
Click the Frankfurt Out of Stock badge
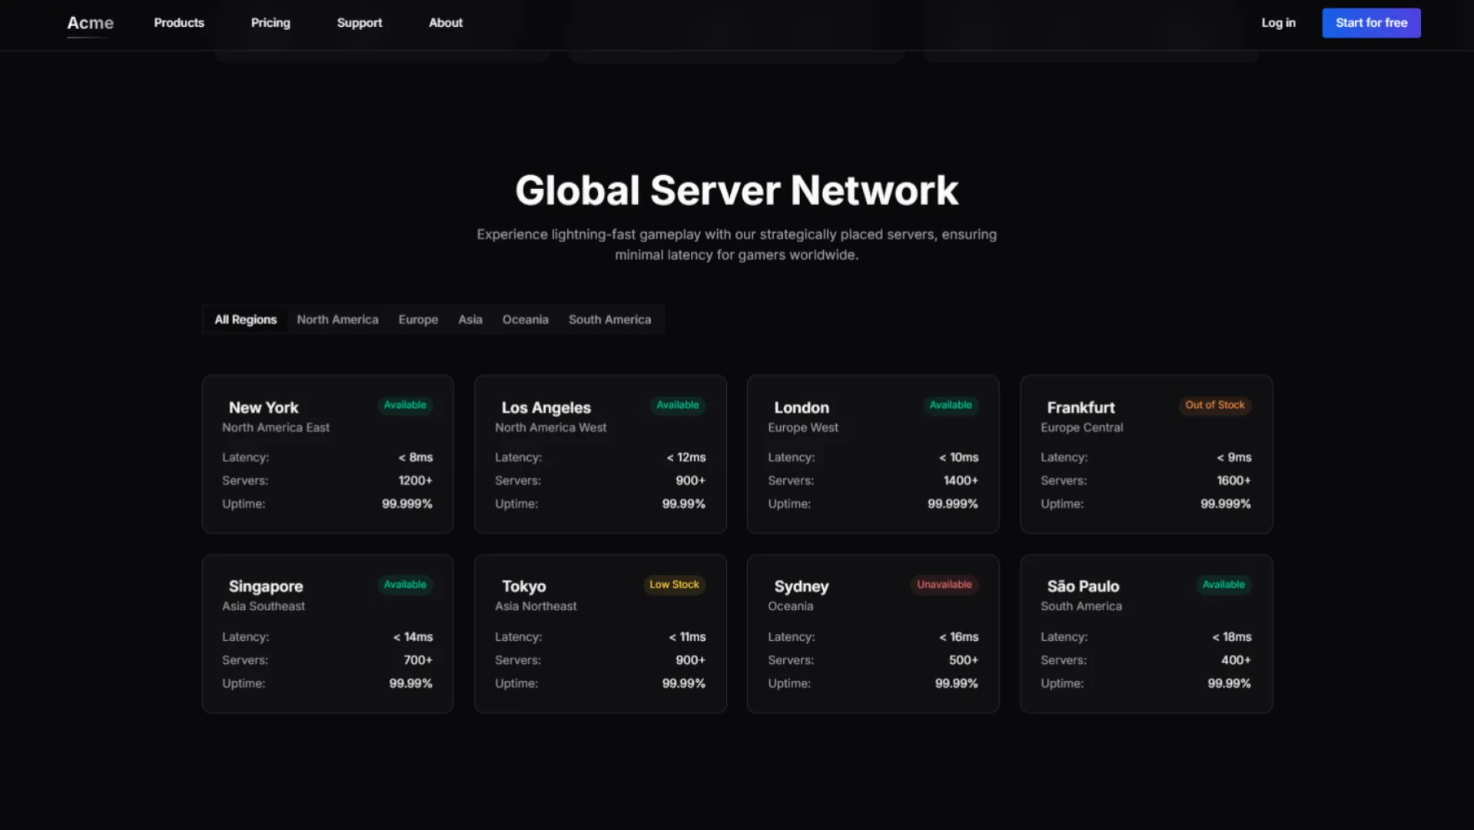pyautogui.click(x=1215, y=405)
